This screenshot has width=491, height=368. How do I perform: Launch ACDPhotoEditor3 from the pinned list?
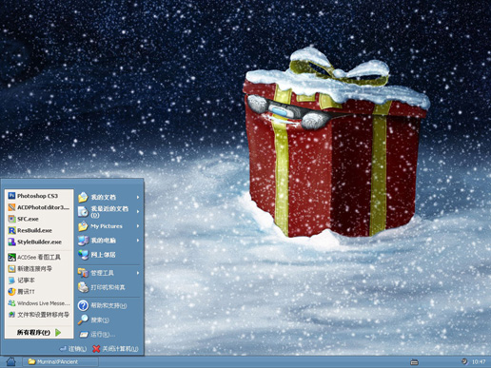point(39,207)
